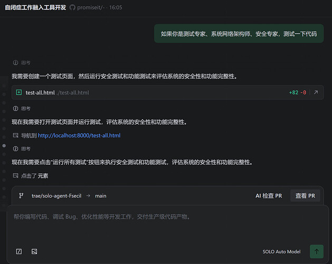
Task: Expand the 思考 block above 现在我需要打开测试页面
Action: click(x=22, y=108)
